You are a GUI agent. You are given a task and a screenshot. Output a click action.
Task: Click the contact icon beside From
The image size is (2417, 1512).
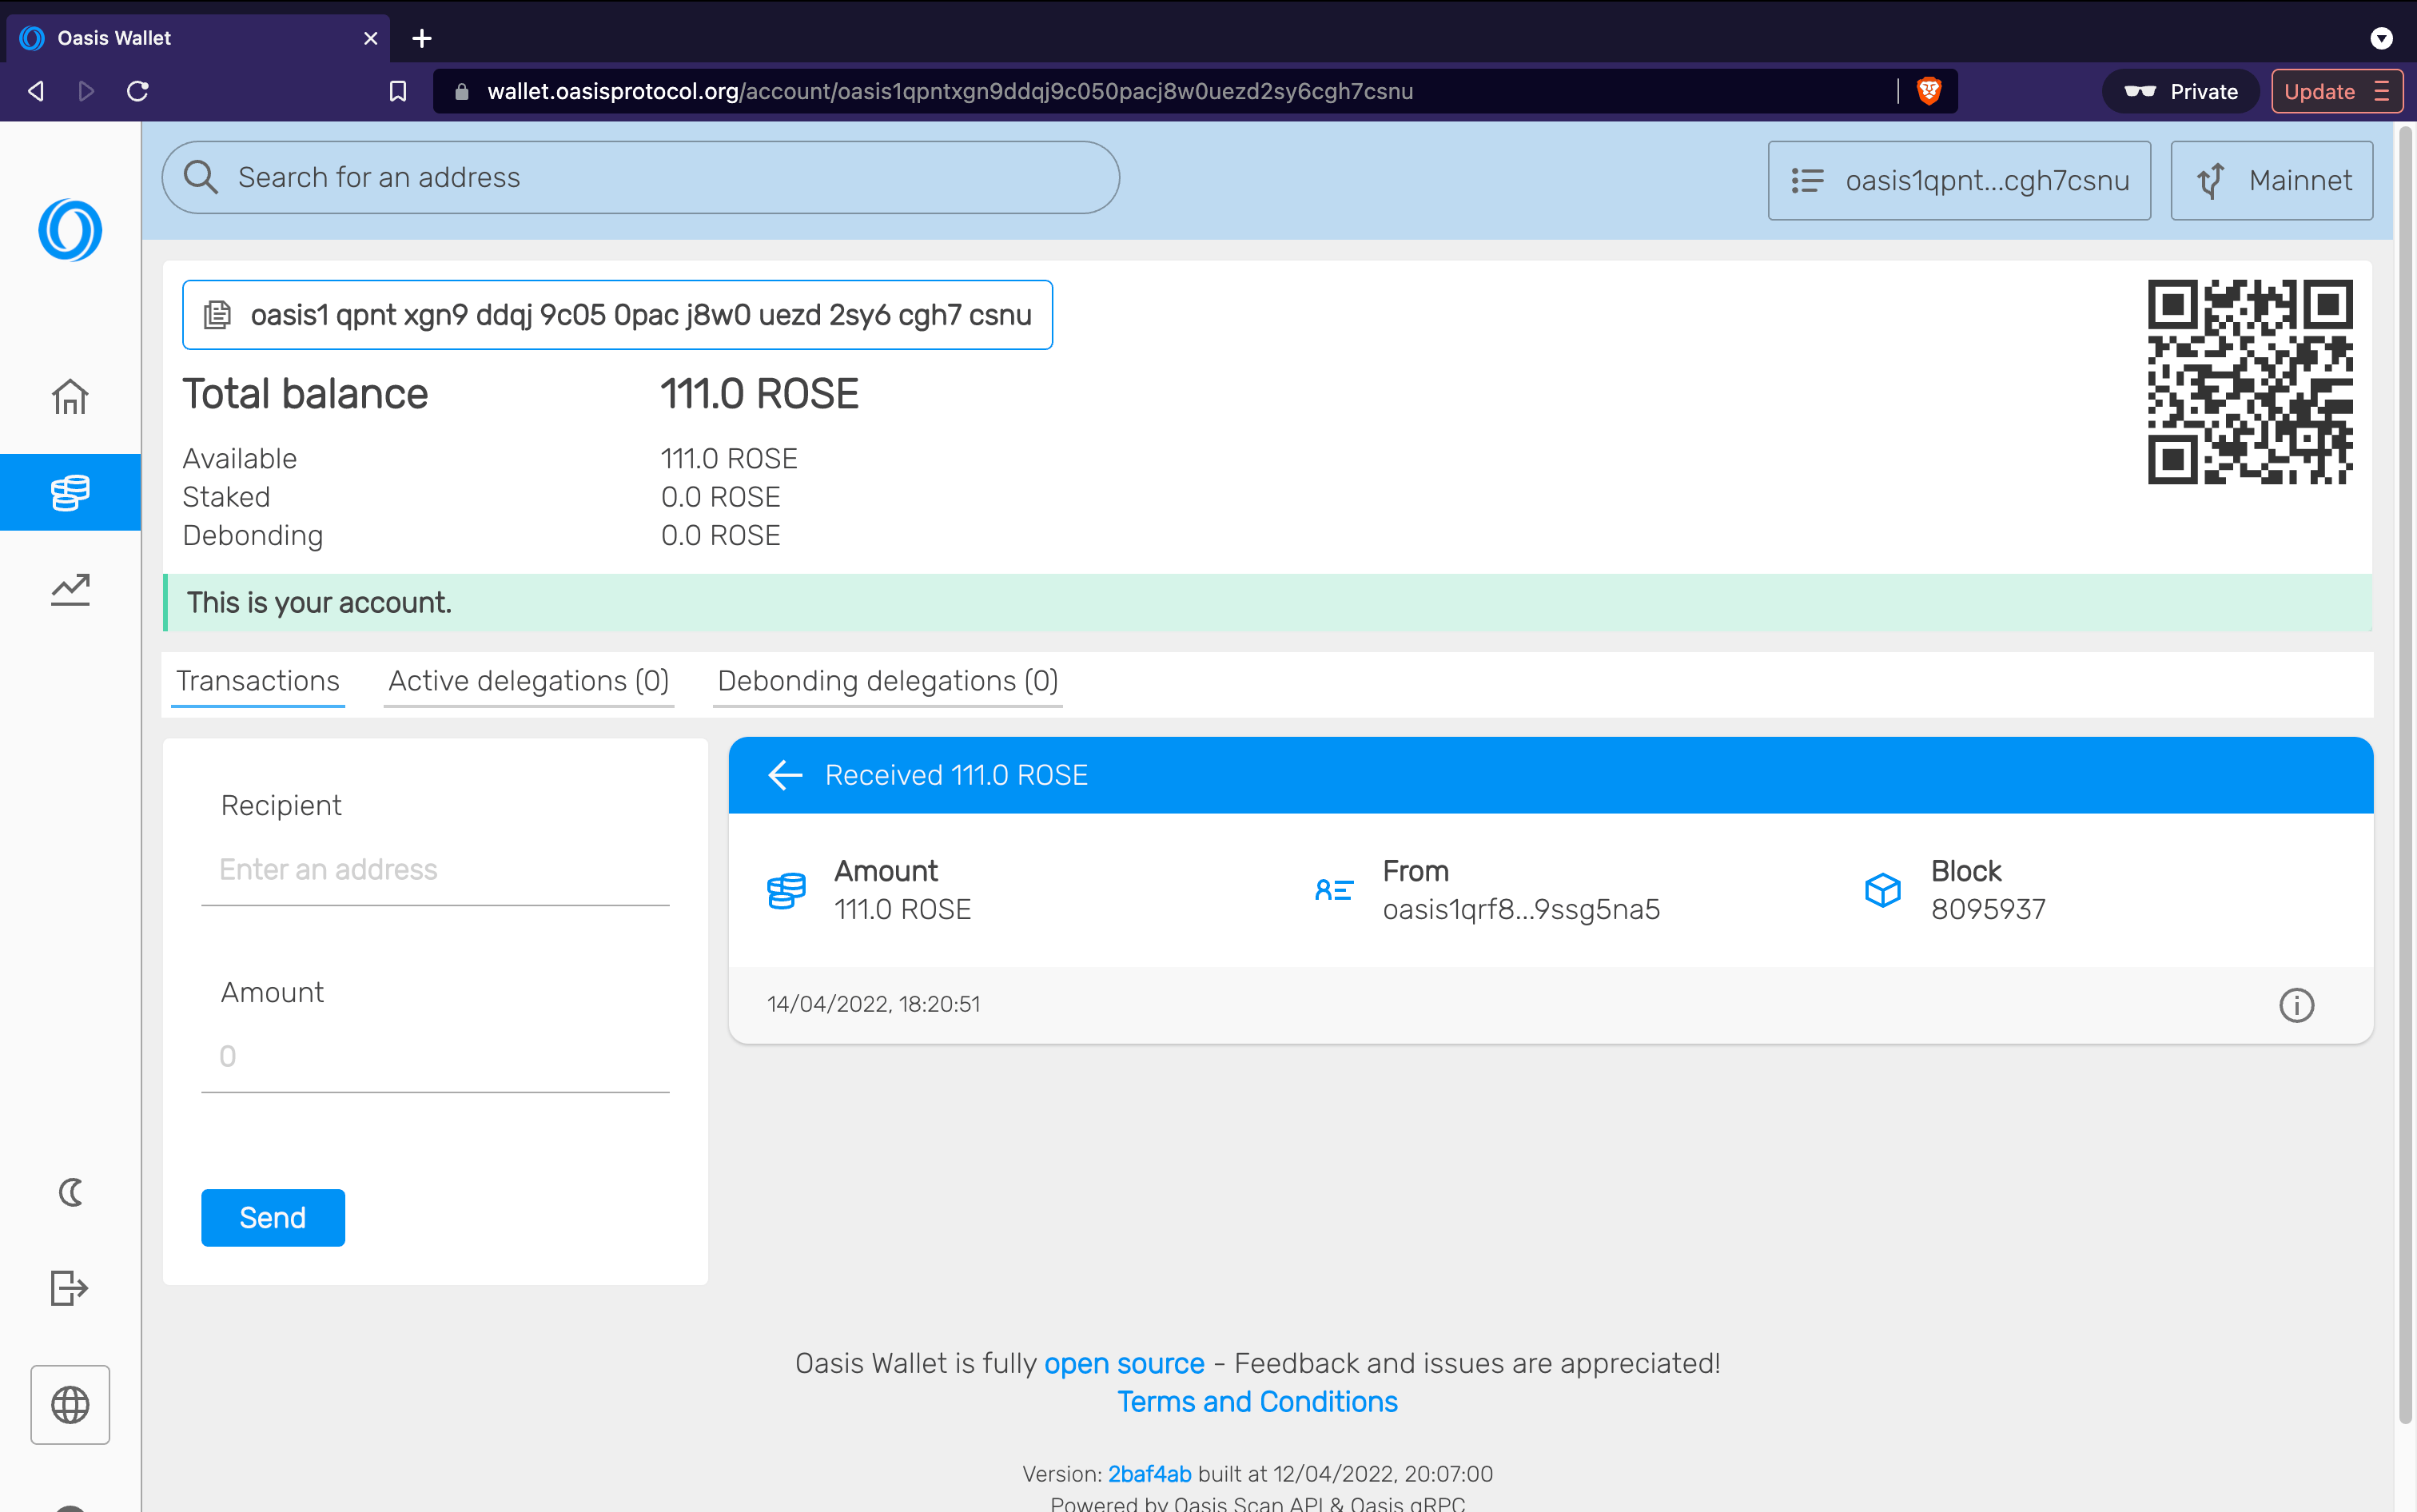point(1334,890)
